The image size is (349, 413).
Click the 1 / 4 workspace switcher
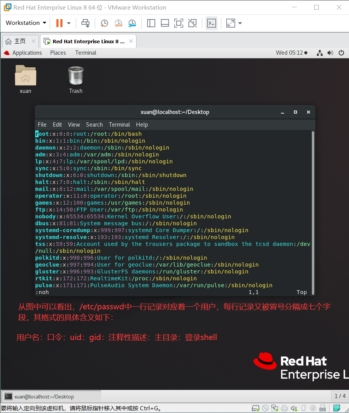coord(340,396)
